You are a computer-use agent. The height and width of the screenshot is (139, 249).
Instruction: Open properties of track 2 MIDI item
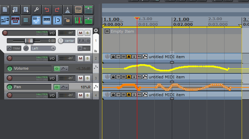tap(134, 56)
